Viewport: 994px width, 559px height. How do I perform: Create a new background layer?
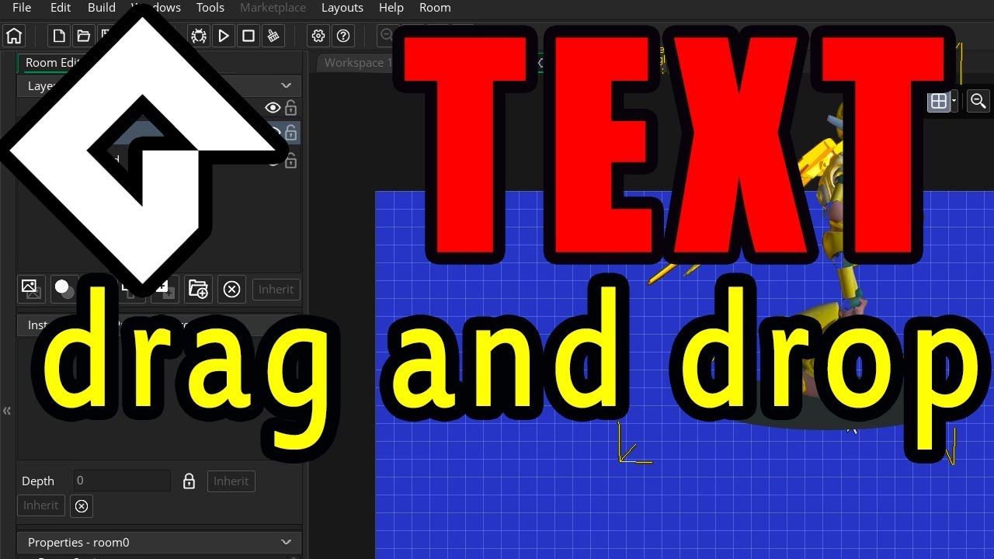tap(30, 289)
